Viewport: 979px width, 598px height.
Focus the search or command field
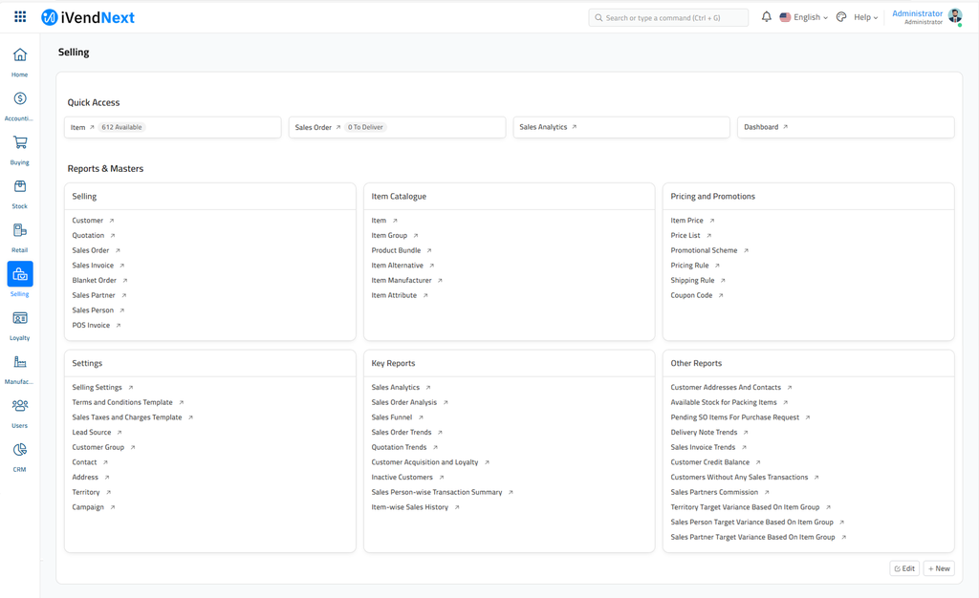click(x=668, y=17)
